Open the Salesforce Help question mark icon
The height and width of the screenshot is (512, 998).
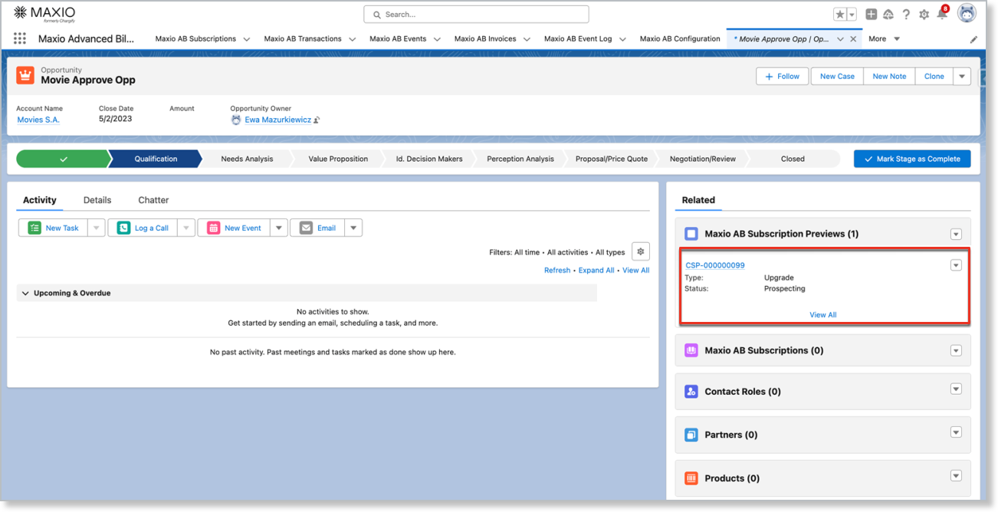[x=905, y=14]
